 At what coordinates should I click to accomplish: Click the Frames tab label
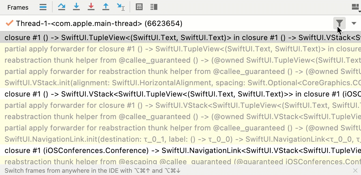pyautogui.click(x=18, y=7)
